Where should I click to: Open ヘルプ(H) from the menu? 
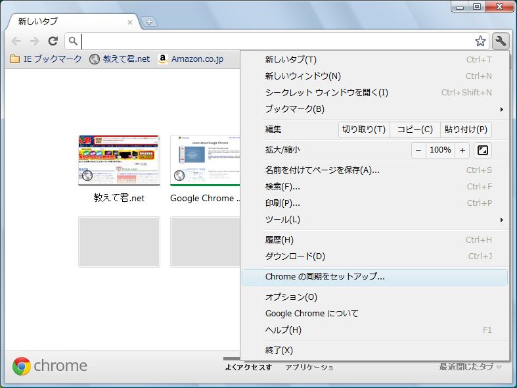click(375, 330)
